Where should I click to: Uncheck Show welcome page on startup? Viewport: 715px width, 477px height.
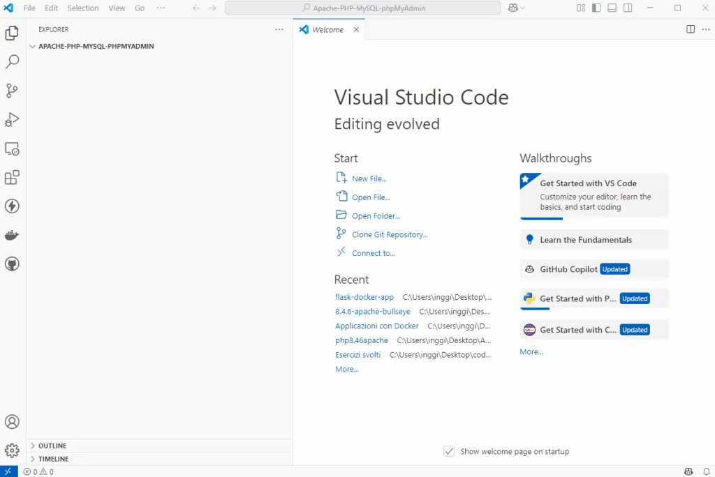(449, 451)
